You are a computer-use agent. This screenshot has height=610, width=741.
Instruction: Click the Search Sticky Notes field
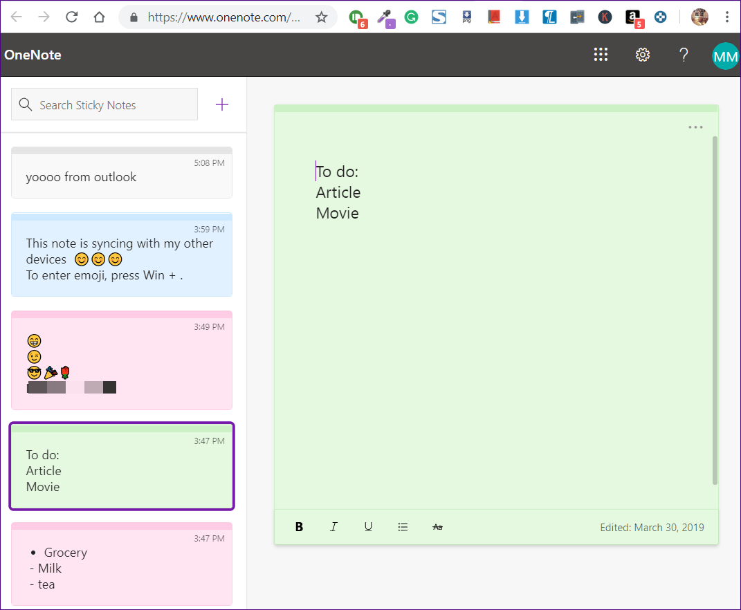(x=104, y=104)
